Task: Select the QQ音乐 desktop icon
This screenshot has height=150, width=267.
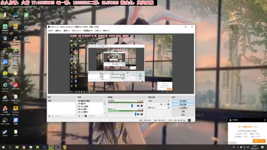Action: click(x=5, y=74)
